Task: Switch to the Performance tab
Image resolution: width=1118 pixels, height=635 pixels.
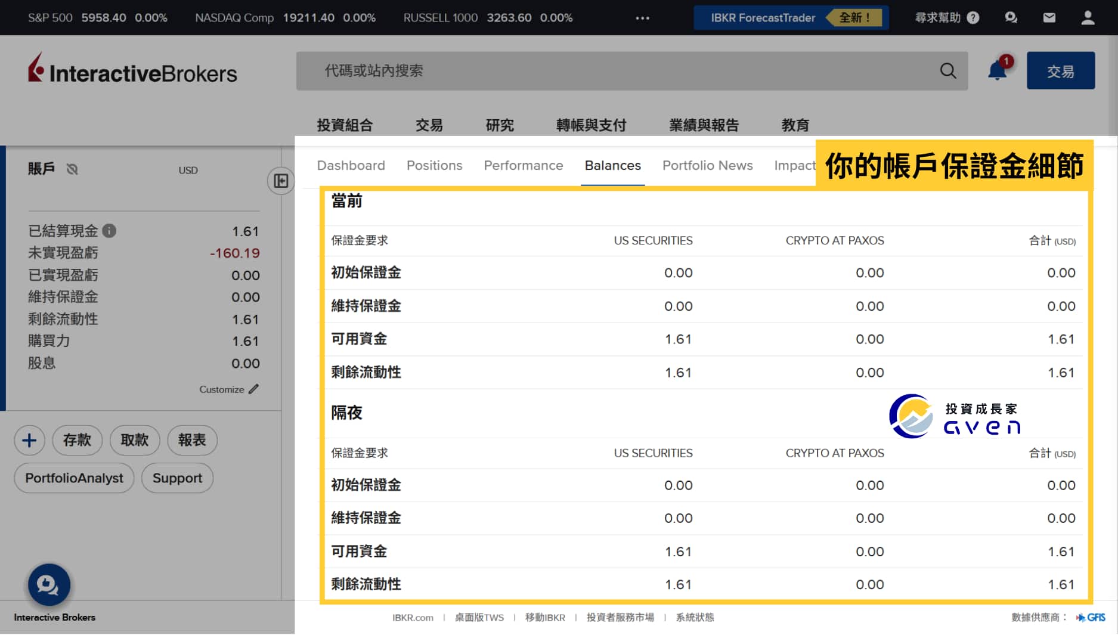Action: tap(523, 165)
